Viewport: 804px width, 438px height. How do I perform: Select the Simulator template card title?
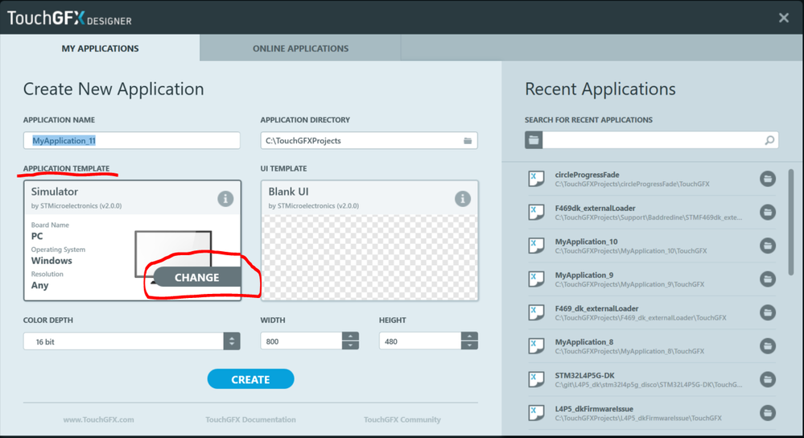tap(55, 192)
